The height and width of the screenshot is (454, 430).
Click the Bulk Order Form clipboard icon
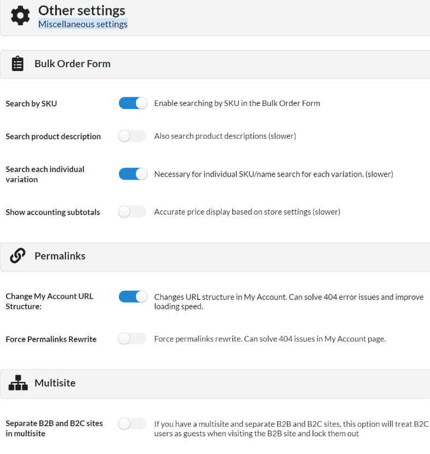pos(17,64)
